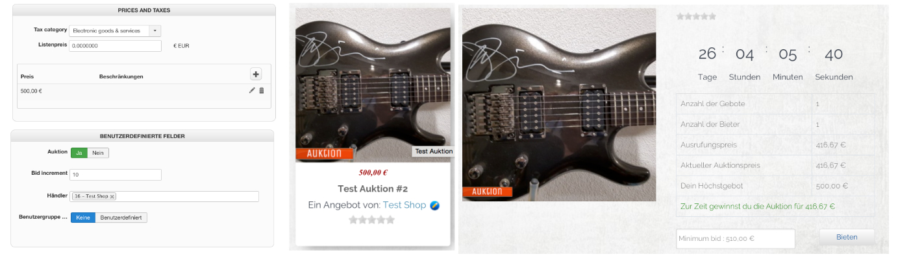Click the blue icon beside Test Shop

click(435, 205)
